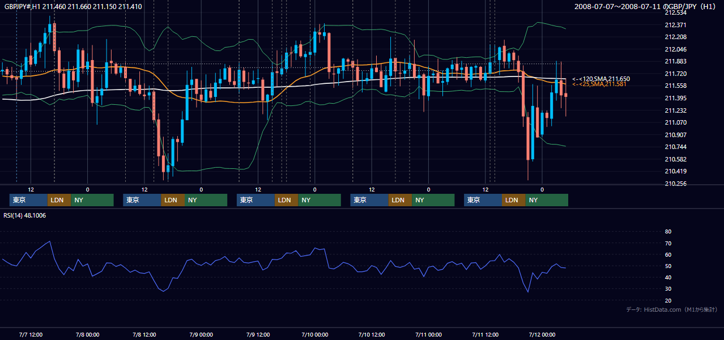Click RSI scale level 50
Image resolution: width=724 pixels, height=340 pixels.
(668, 266)
